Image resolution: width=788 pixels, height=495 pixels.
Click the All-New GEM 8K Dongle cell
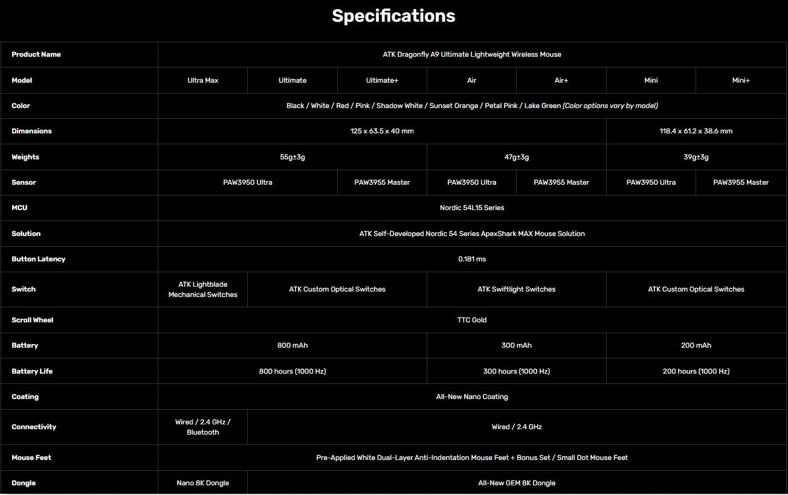point(517,483)
